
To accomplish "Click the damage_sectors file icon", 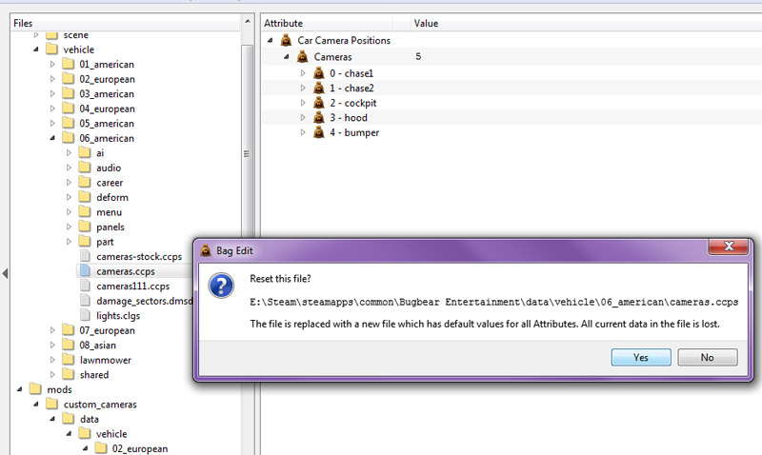I will click(85, 301).
